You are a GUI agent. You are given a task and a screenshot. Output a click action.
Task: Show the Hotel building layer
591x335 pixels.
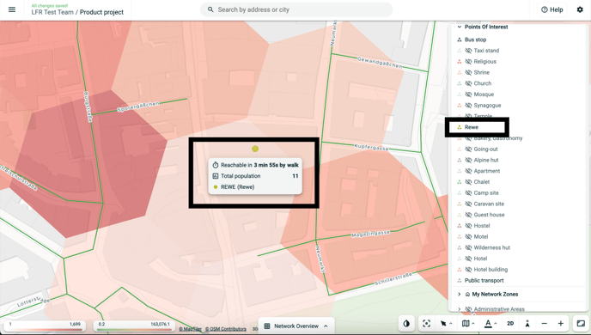tap(468, 270)
